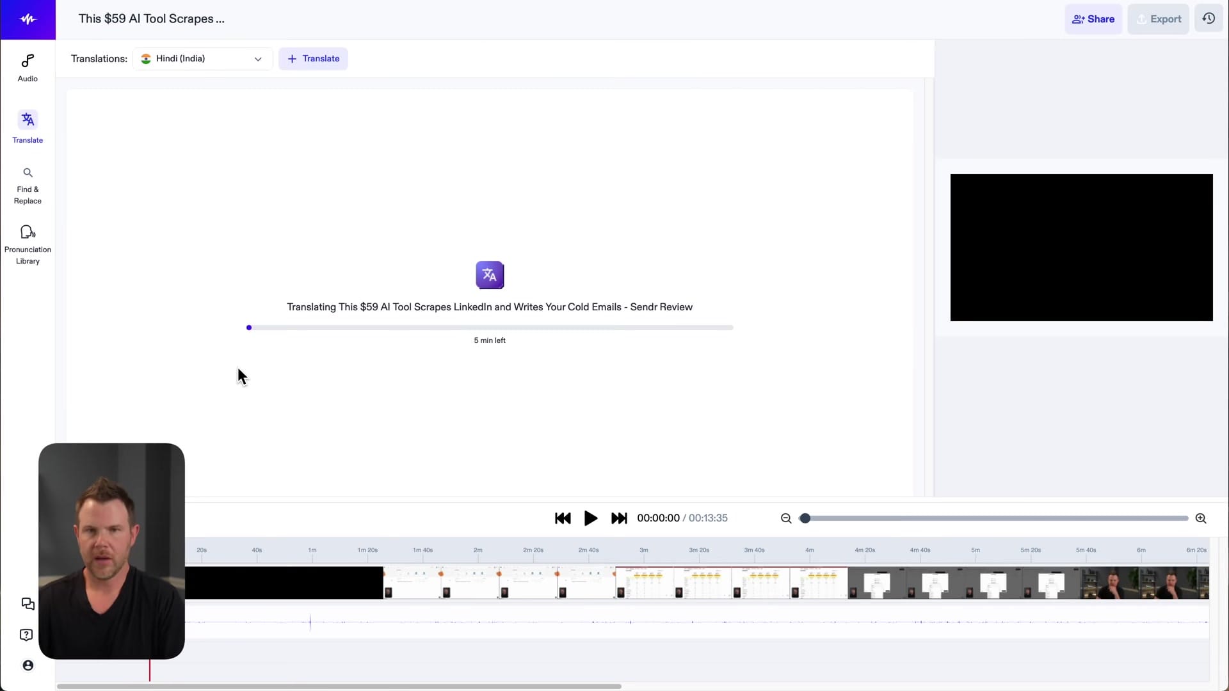Click the black video clip in timeline
1229x691 pixels.
coord(284,583)
